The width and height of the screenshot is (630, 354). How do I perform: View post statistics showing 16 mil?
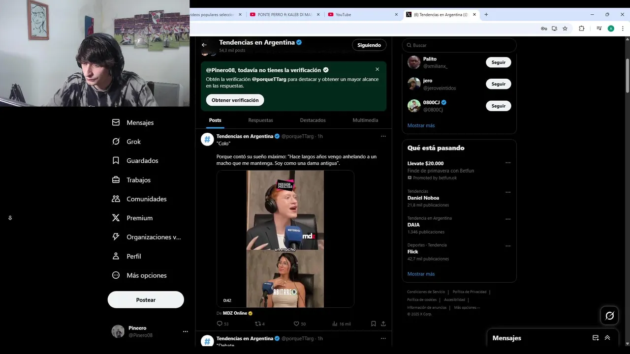341,324
